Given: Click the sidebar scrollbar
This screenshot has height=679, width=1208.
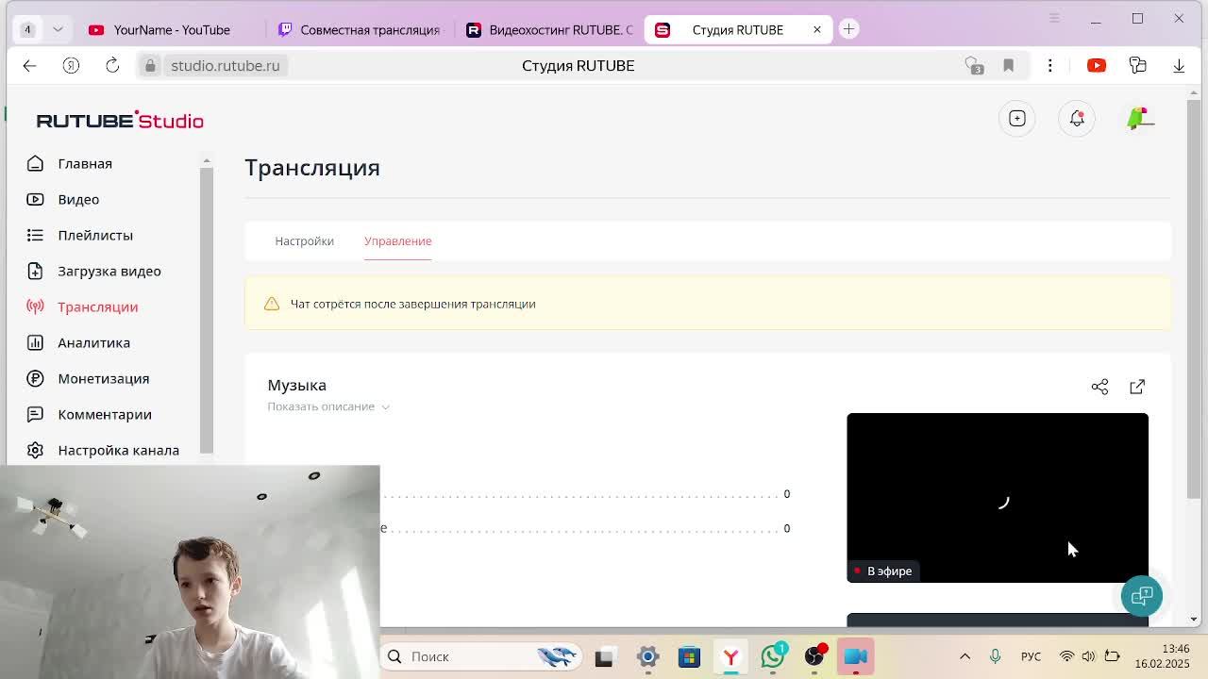Looking at the screenshot, I should pos(207,311).
